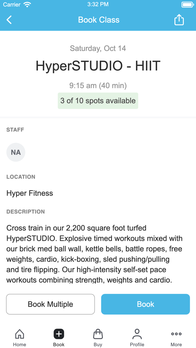Tap the More icon with three dots
196x348 pixels.
coord(176,333)
